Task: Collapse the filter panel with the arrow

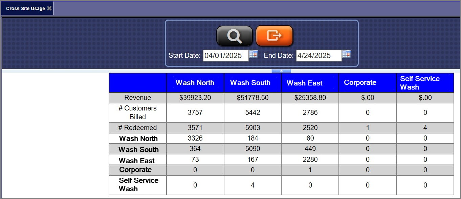Action: [281, 71]
